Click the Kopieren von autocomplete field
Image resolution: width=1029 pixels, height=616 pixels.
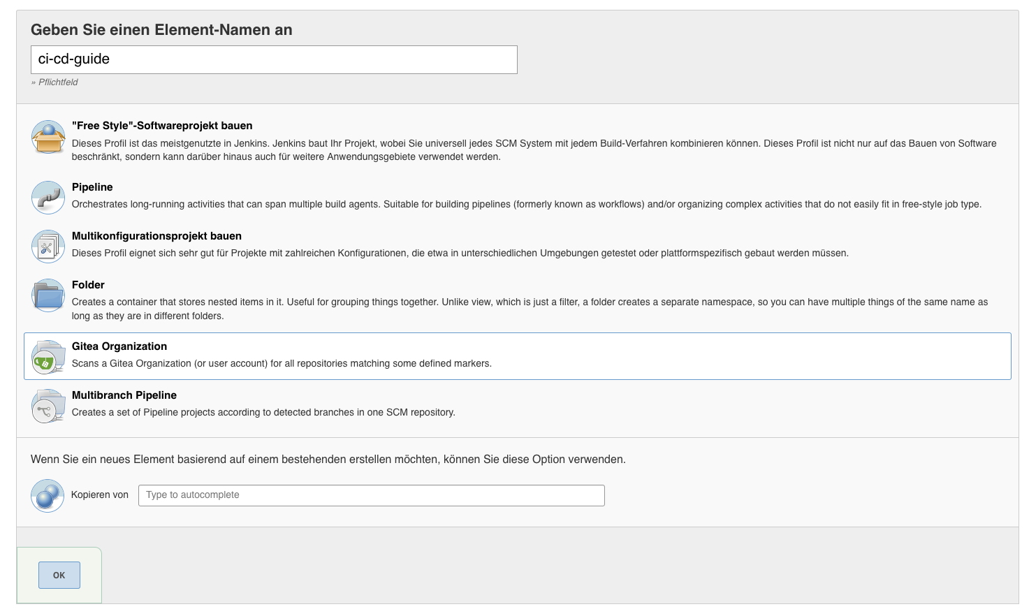(x=371, y=495)
